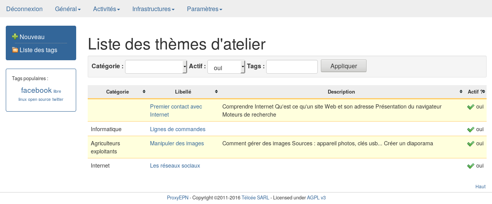Open the Lignes de commandes theme link
This screenshot has width=492, height=204.
tap(177, 129)
